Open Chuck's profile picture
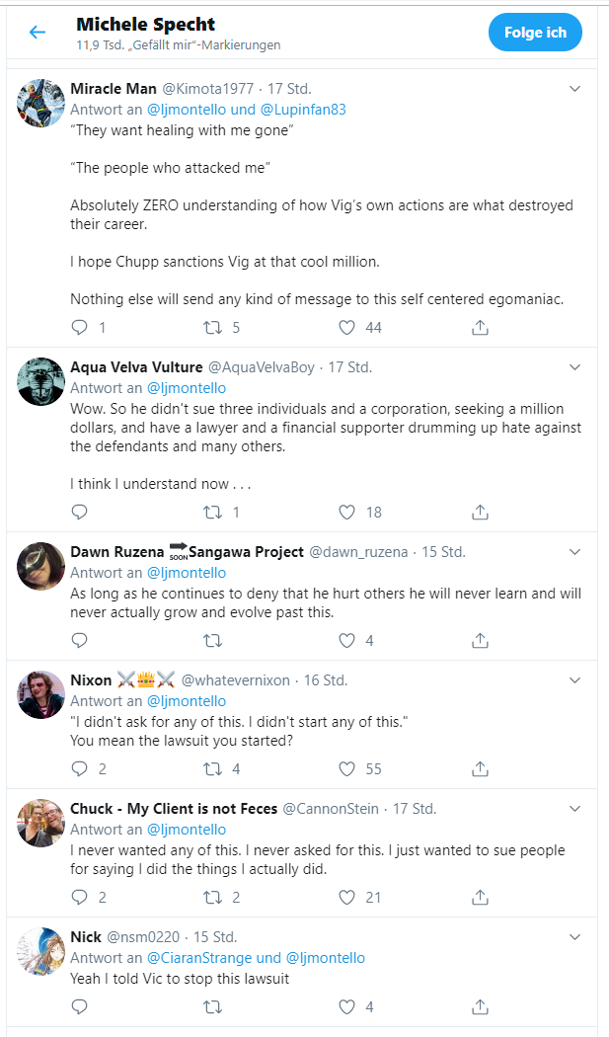The height and width of the screenshot is (1037, 609). click(41, 823)
